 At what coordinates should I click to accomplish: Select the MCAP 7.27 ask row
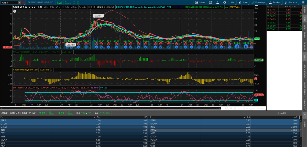[224, 124]
